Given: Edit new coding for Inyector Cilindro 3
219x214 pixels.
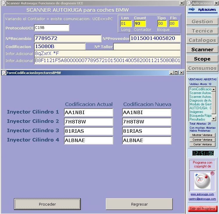Looking at the screenshot, I should [x=147, y=131].
